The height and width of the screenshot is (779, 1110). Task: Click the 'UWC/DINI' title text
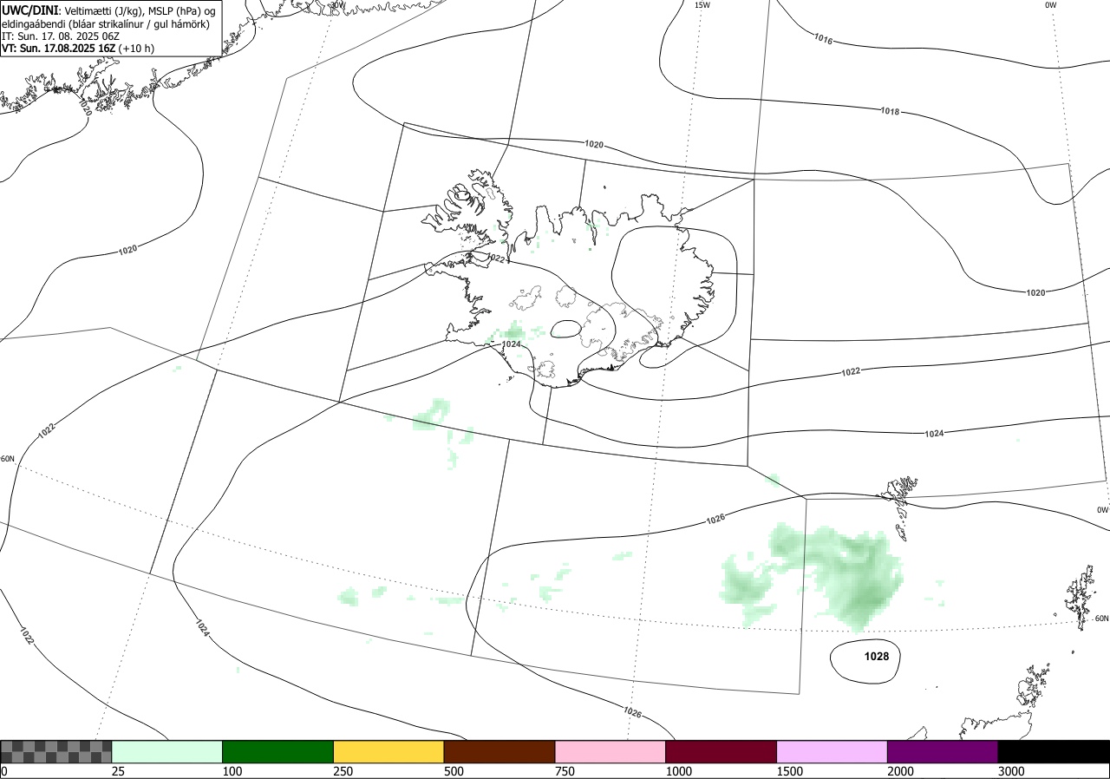[x=29, y=10]
